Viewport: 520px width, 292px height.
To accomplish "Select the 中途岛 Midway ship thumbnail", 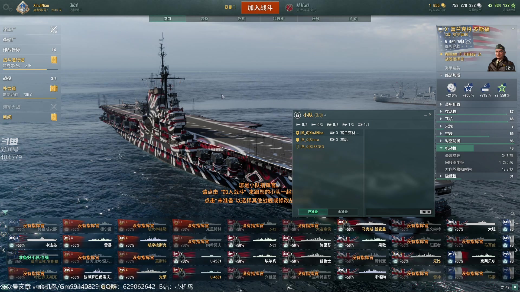I will [x=34, y=241].
